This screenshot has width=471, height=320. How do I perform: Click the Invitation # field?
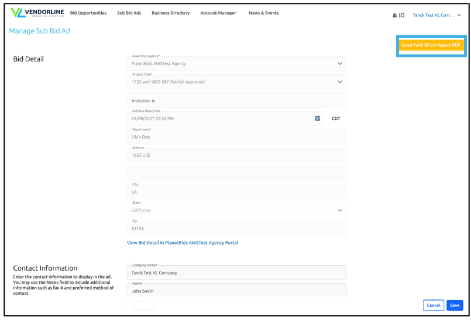point(236,101)
